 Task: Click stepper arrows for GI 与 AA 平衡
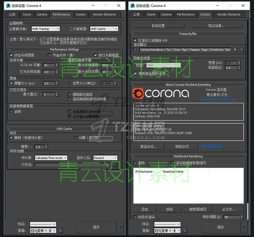pyautogui.click(x=57, y=65)
